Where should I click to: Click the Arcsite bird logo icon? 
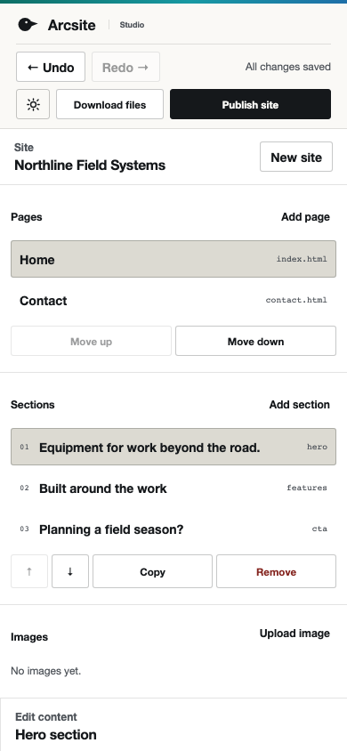(28, 24)
